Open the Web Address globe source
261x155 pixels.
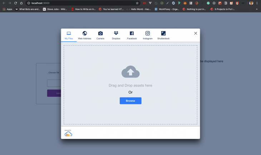click(x=85, y=34)
